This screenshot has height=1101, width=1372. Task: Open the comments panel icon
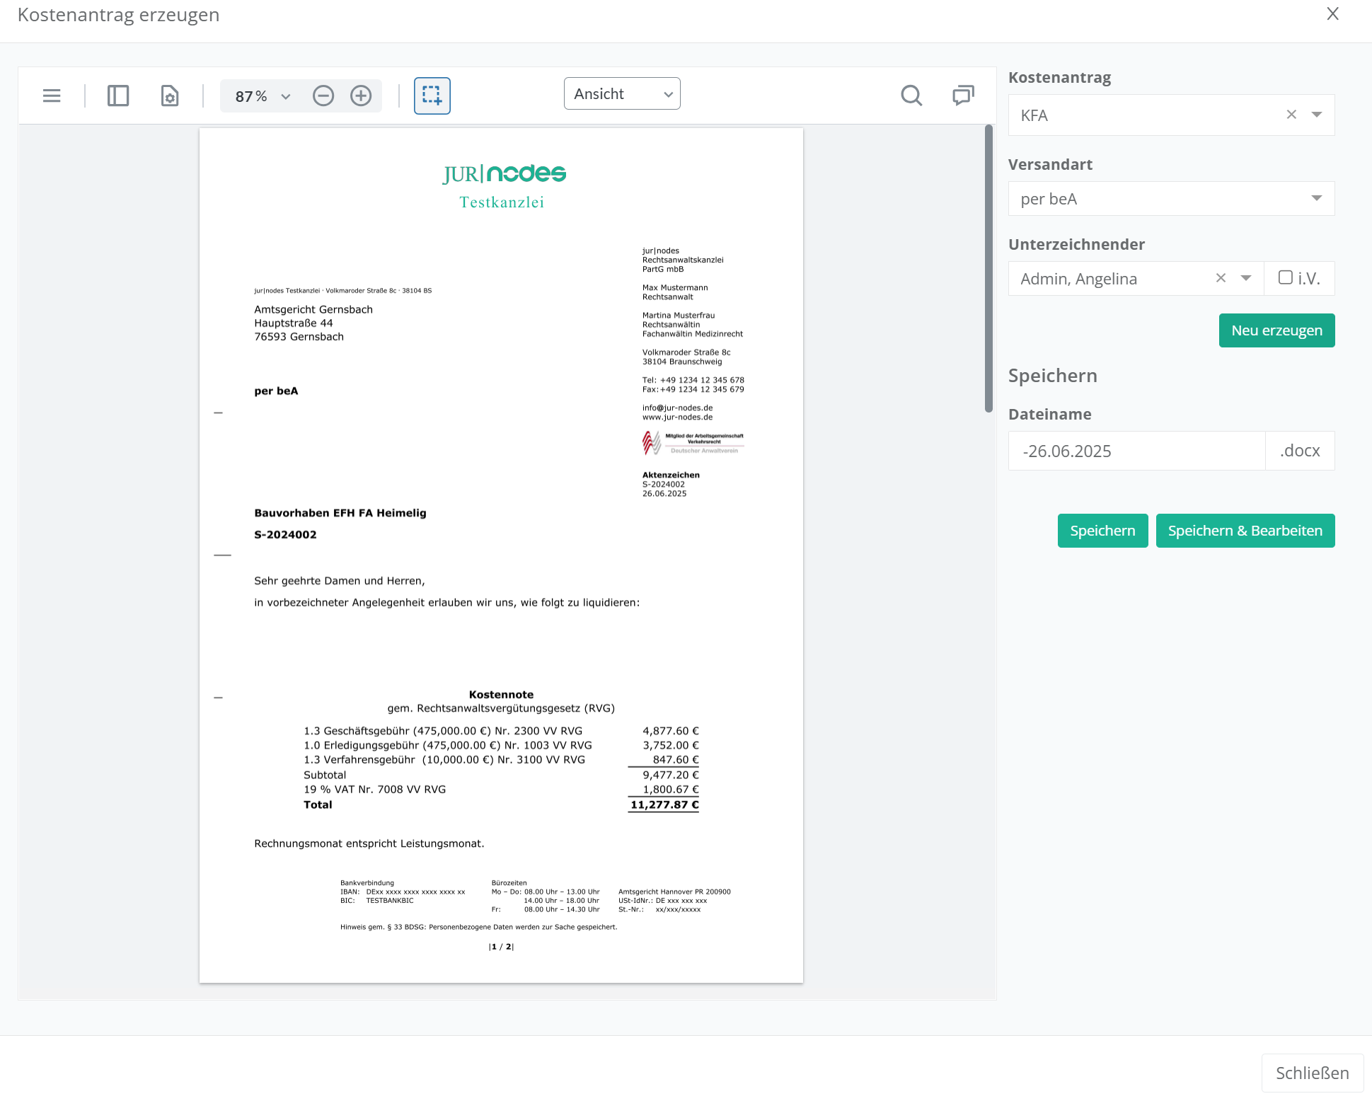(963, 96)
